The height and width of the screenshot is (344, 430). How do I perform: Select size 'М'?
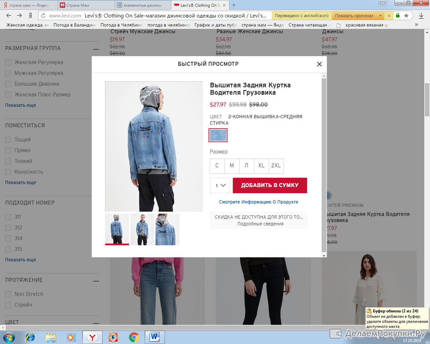point(232,166)
